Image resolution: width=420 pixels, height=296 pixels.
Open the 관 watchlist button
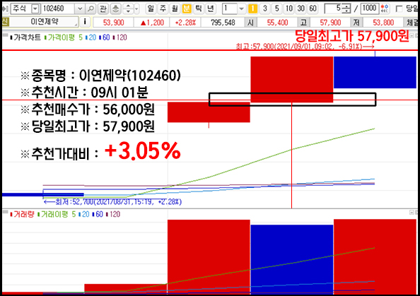103,9
